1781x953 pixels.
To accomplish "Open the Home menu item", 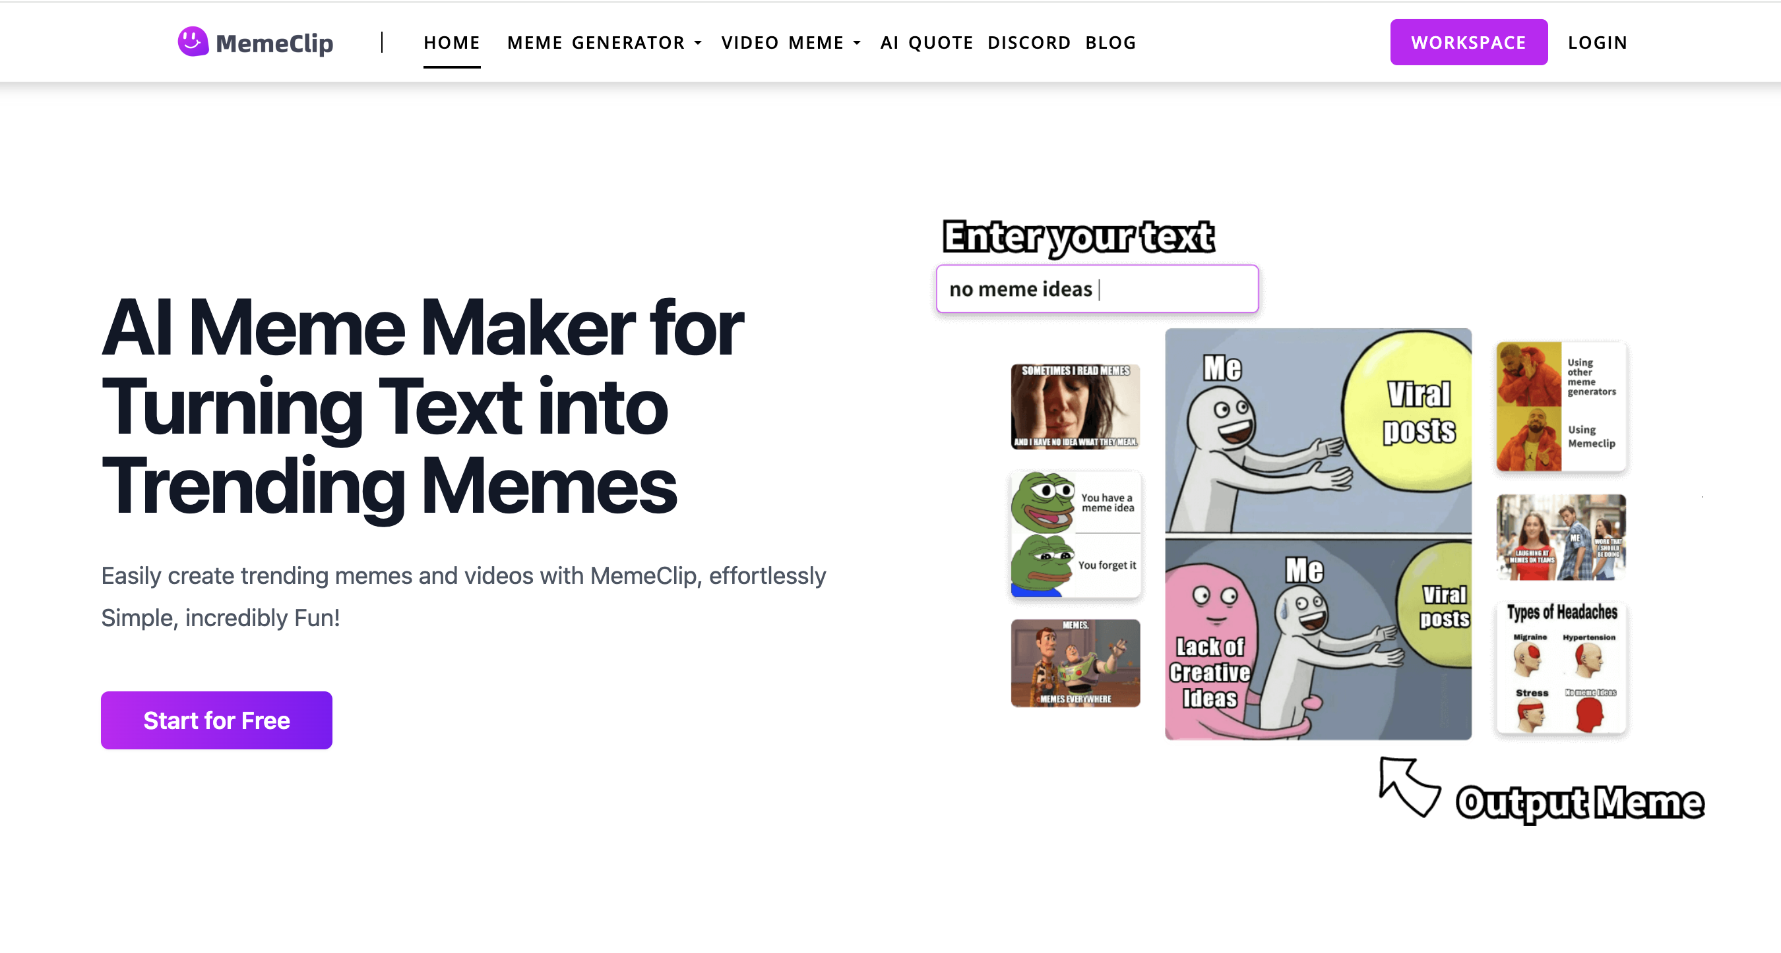I will tap(451, 43).
